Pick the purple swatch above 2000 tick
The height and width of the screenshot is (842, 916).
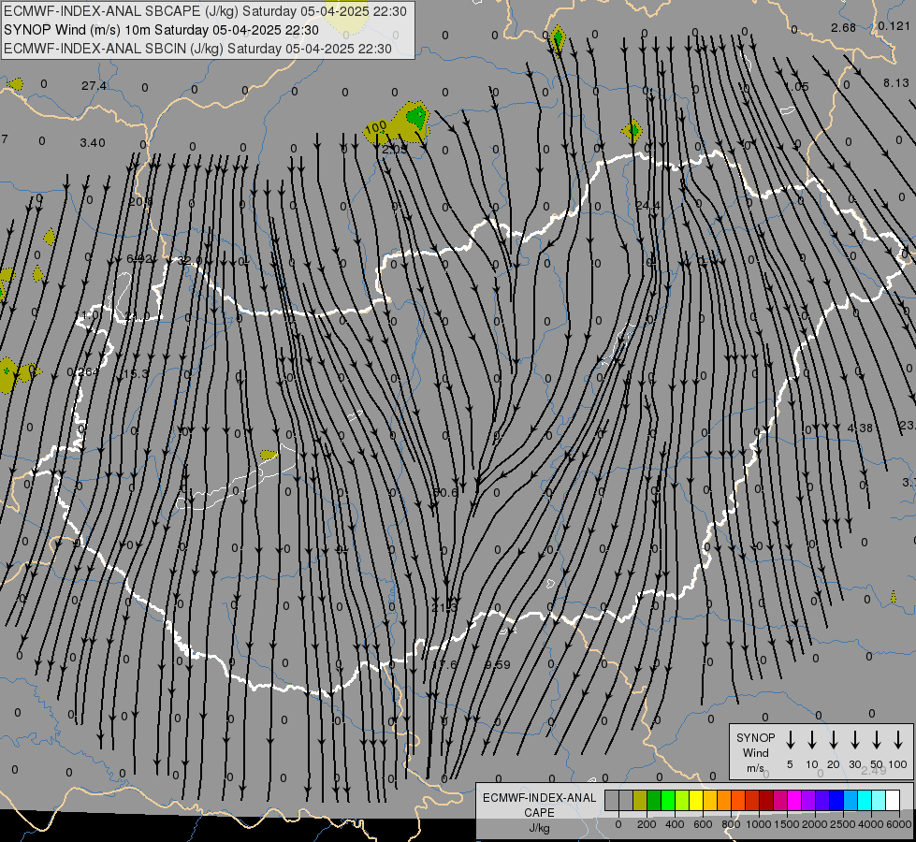809,800
